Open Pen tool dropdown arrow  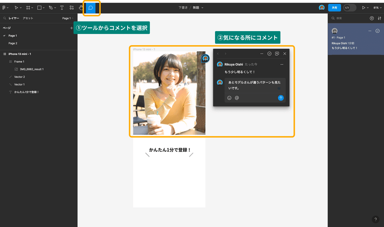(55, 8)
